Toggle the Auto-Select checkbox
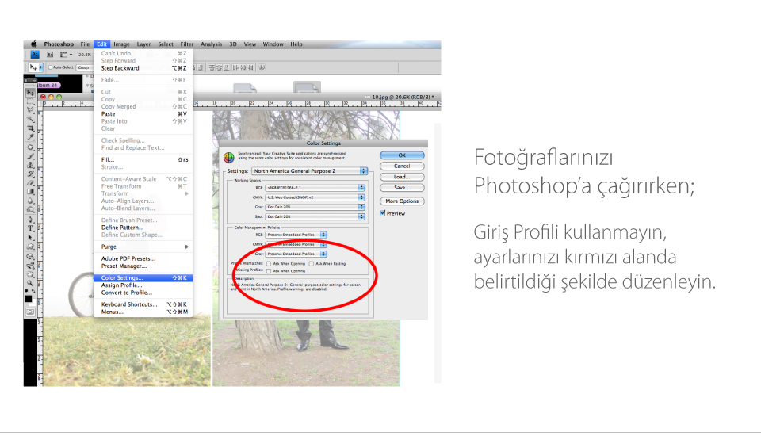The width and height of the screenshot is (761, 436). (51, 67)
